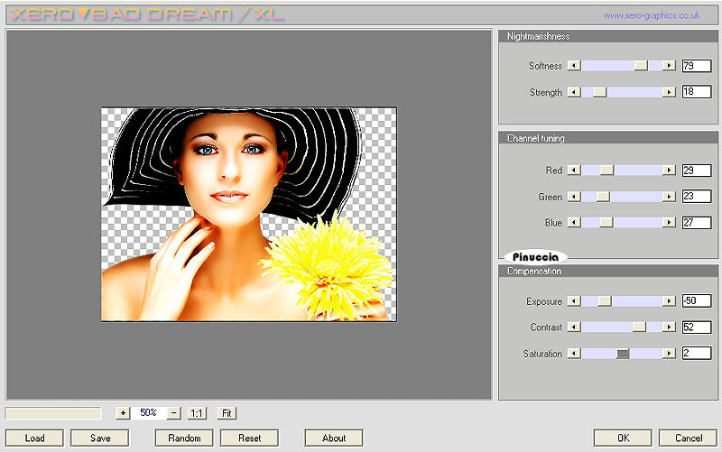Viewport: 722px width, 452px height.
Task: Click the Softness slider left arrow
Action: coord(573,66)
